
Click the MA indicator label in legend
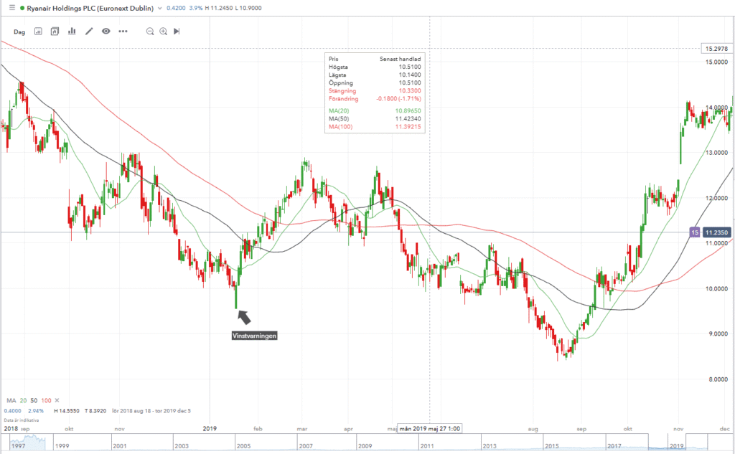[x=11, y=399]
